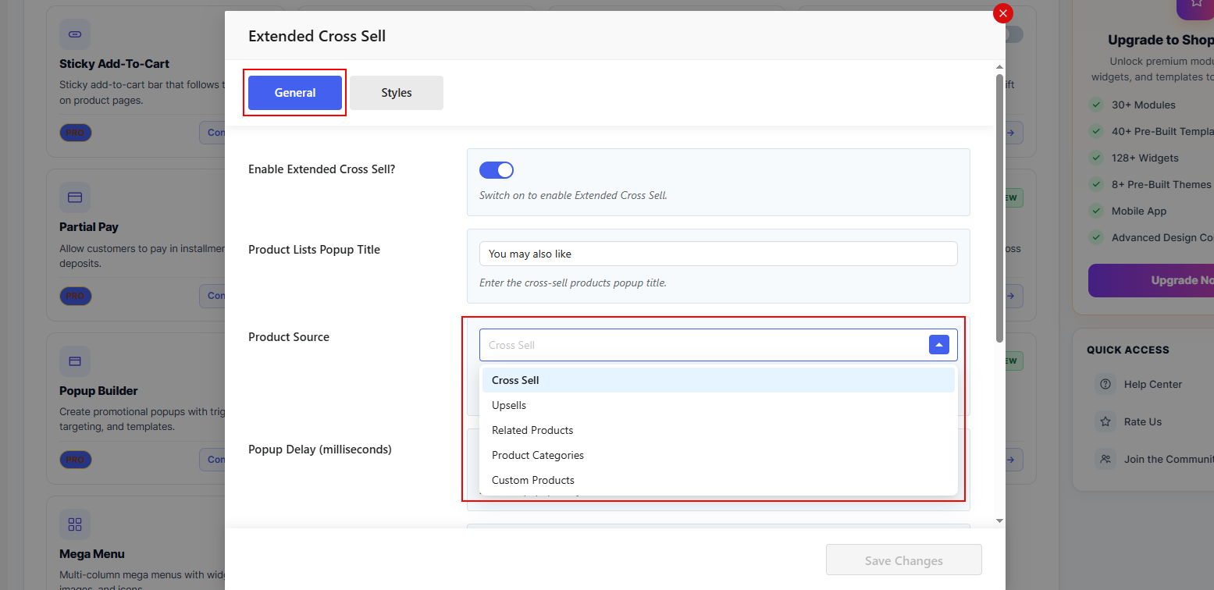1214x590 pixels.
Task: Click the Mega Menu grid icon
Action: pyautogui.click(x=75, y=524)
